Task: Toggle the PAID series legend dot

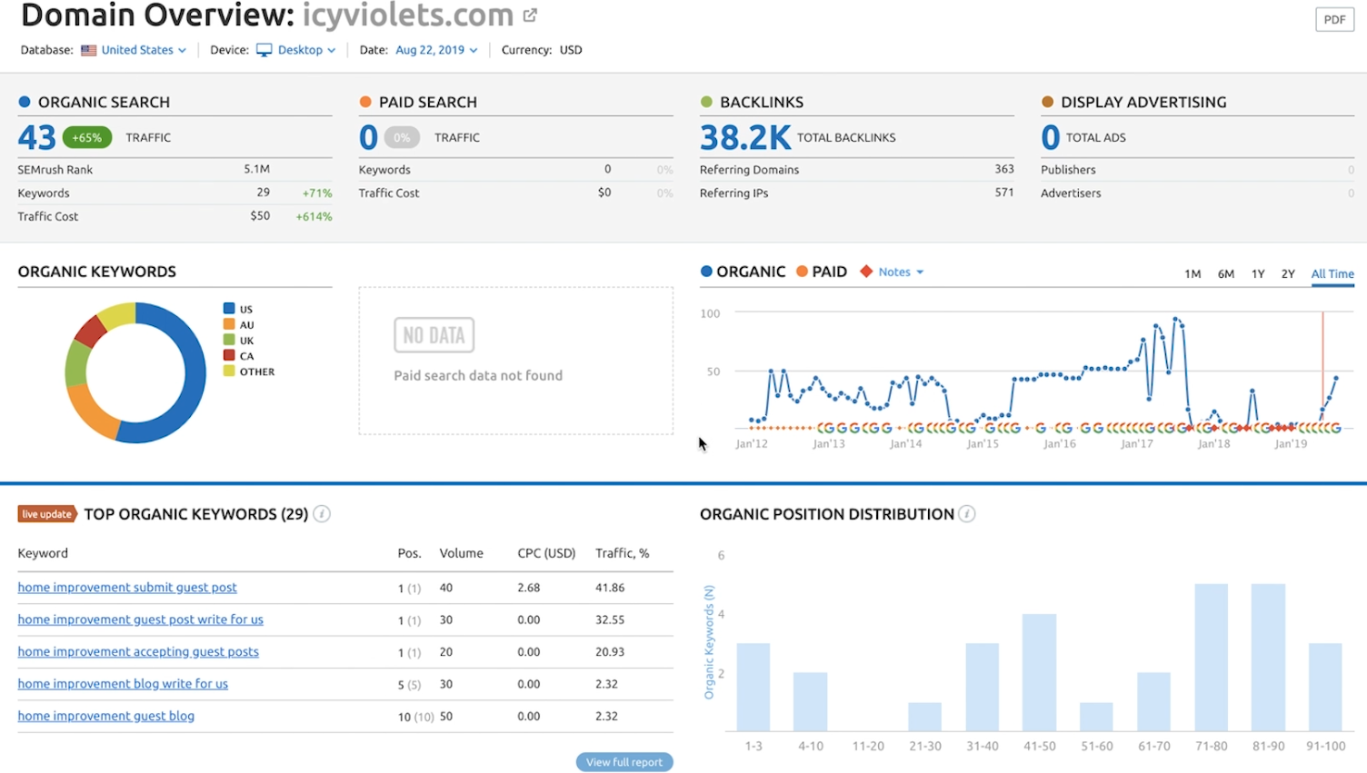Action: coord(802,271)
